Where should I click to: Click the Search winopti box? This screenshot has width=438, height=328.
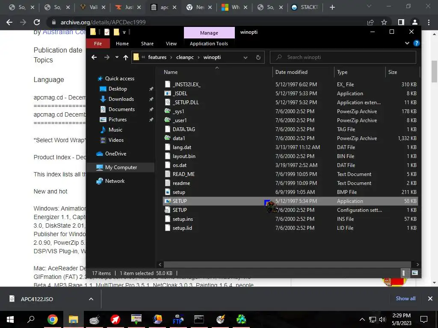click(x=343, y=57)
